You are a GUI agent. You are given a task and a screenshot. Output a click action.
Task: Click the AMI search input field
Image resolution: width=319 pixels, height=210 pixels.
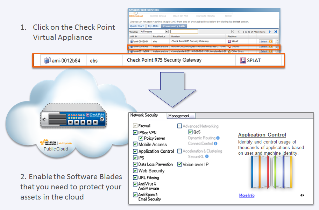(x=184, y=31)
